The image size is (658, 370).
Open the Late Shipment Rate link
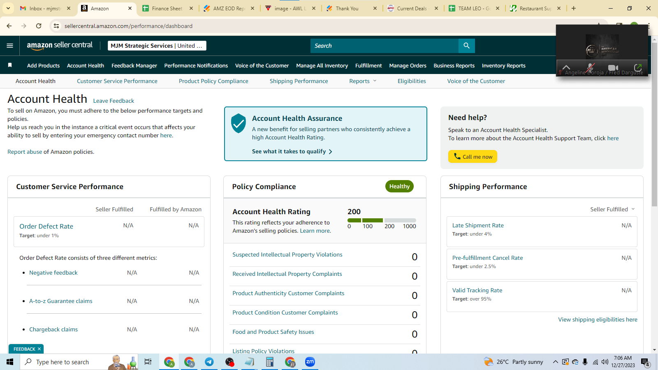[478, 225]
